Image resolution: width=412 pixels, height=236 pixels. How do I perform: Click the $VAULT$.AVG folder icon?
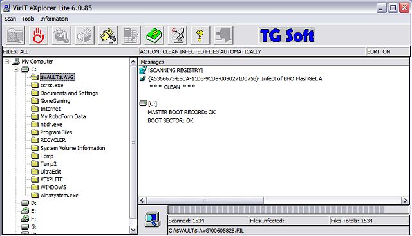(x=34, y=77)
